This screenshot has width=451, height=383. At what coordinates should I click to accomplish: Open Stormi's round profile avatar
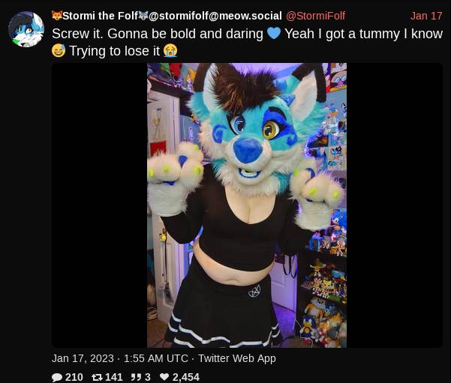point(26,29)
